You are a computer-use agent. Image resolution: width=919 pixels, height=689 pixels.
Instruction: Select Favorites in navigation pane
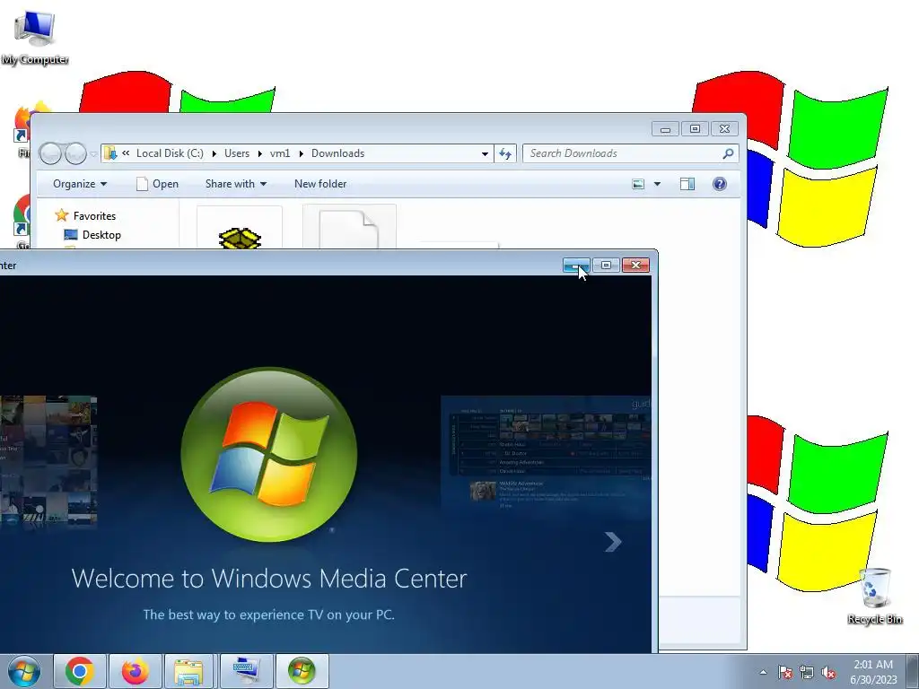[85, 215]
